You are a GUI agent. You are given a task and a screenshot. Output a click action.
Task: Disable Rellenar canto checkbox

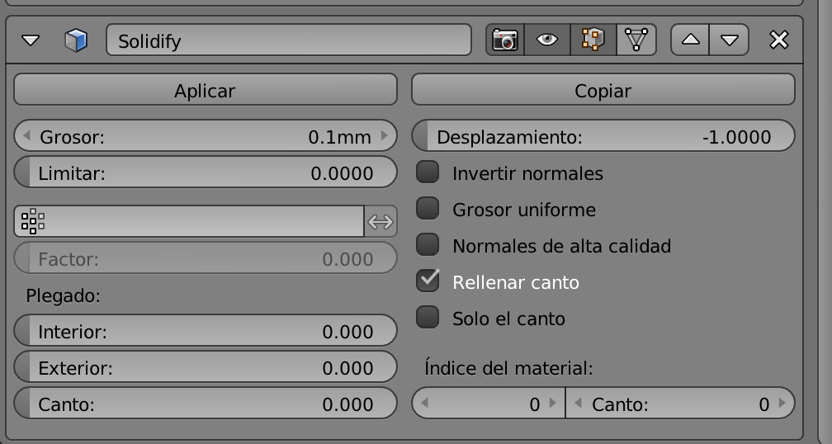click(428, 281)
